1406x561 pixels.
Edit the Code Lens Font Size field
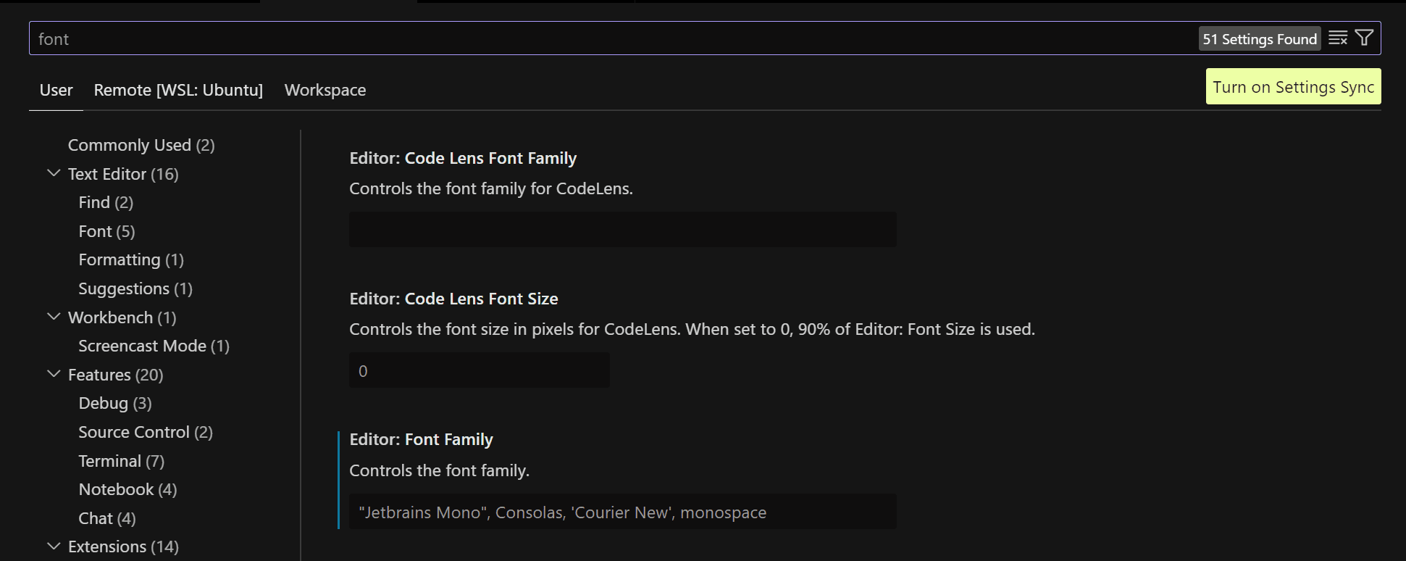coord(479,370)
